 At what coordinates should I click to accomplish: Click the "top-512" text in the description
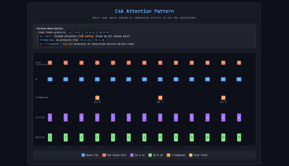tap(68, 44)
